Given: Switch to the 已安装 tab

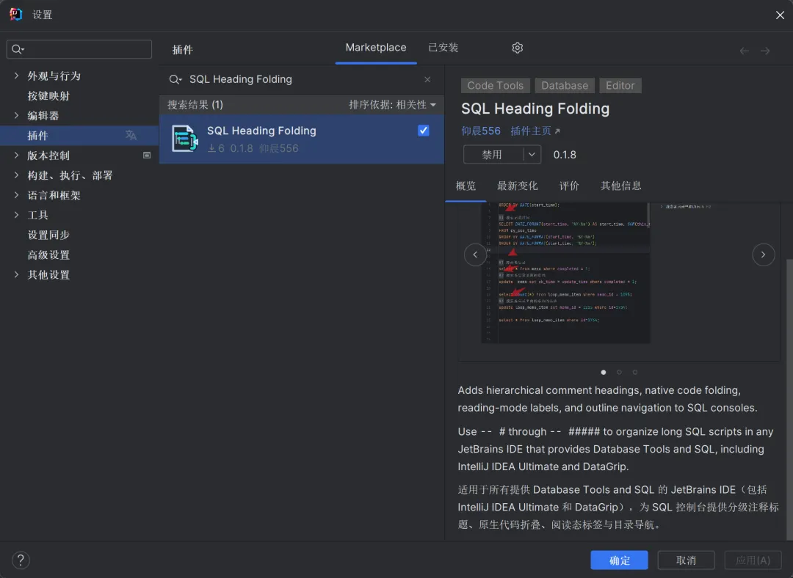Looking at the screenshot, I should pos(443,48).
